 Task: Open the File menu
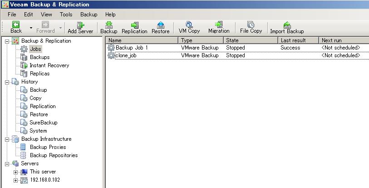pos(12,15)
